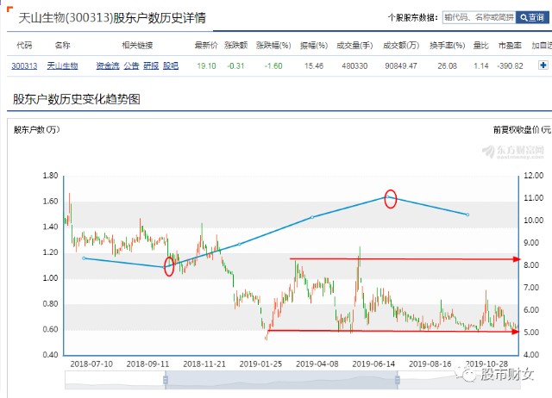Image resolution: width=552 pixels, height=398 pixels.
Task: Click the 市盈率 column header
Action: [x=510, y=46]
